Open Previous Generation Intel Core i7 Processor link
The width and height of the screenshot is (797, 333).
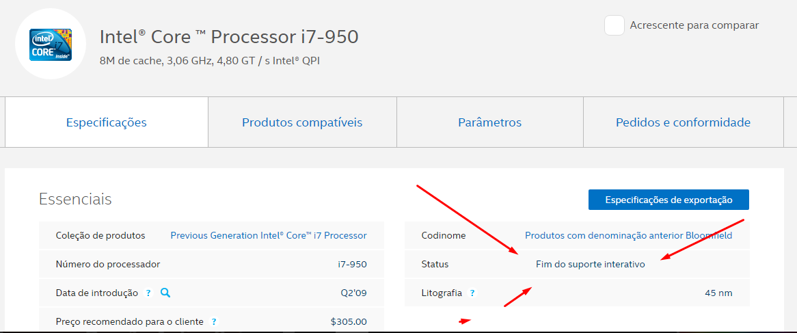[269, 235]
